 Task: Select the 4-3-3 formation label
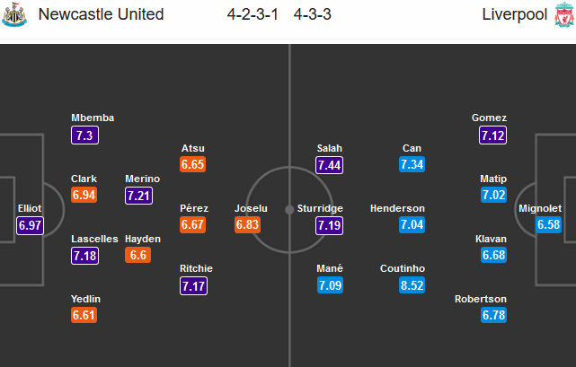(313, 14)
